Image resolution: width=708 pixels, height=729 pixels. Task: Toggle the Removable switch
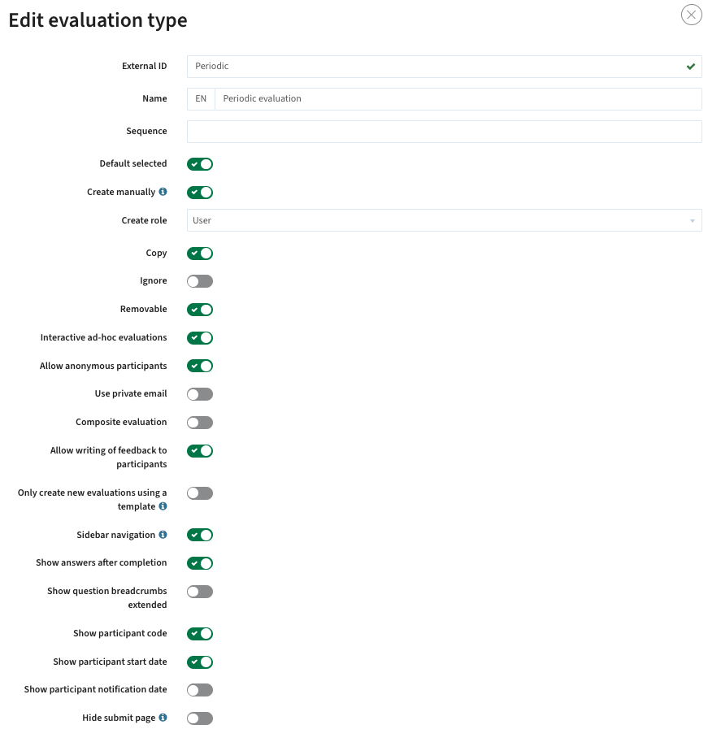point(200,310)
